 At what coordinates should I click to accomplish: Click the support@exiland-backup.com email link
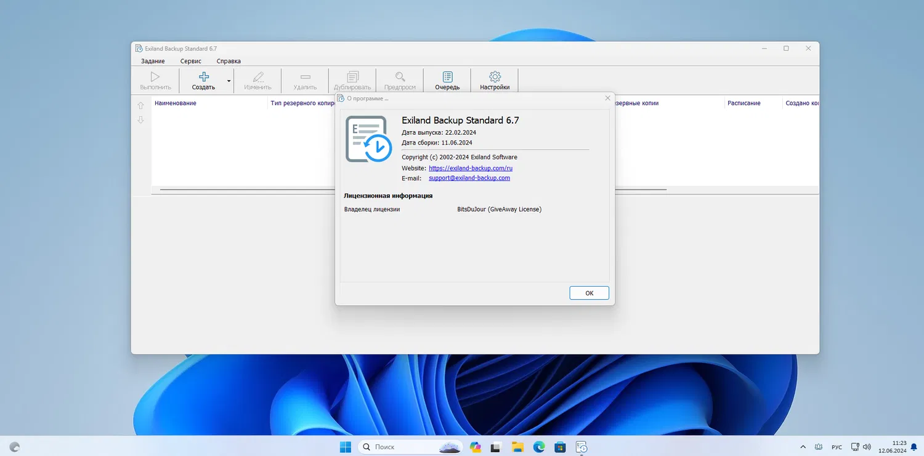click(469, 178)
